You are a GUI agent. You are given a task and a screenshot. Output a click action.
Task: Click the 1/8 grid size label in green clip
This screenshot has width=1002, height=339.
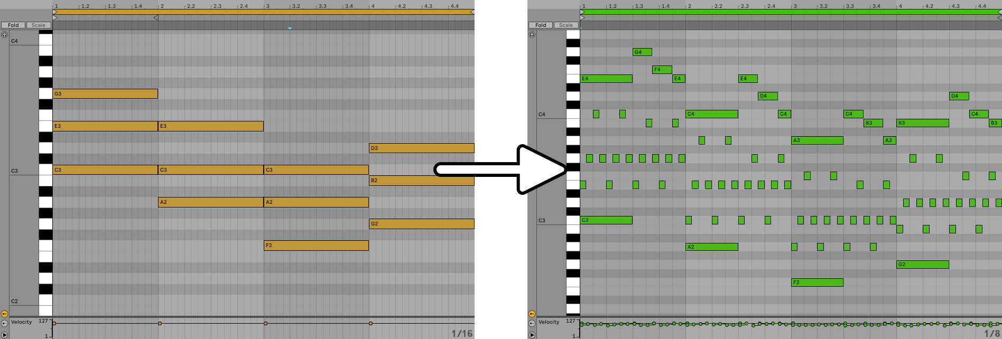coord(992,333)
